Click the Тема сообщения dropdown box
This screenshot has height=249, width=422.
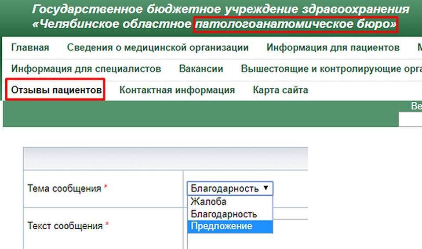[x=230, y=188]
